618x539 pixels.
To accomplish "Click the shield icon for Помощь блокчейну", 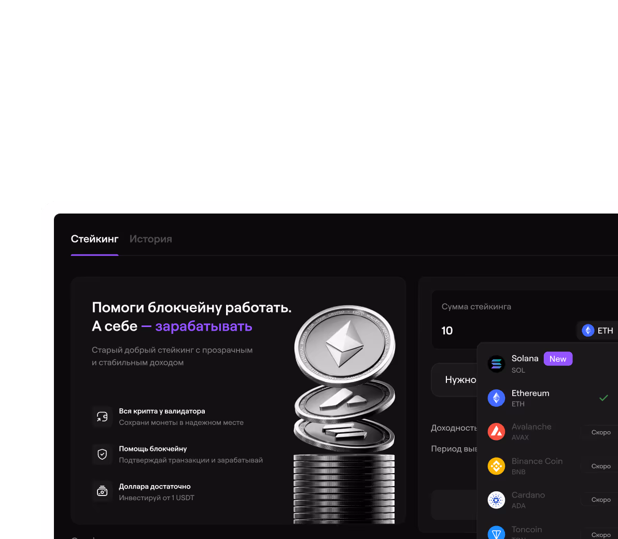I will [102, 455].
